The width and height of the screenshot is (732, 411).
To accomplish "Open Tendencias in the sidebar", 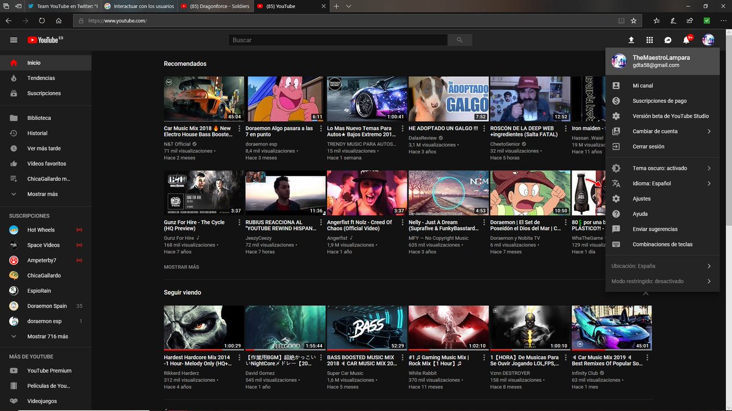I will click(x=46, y=78).
